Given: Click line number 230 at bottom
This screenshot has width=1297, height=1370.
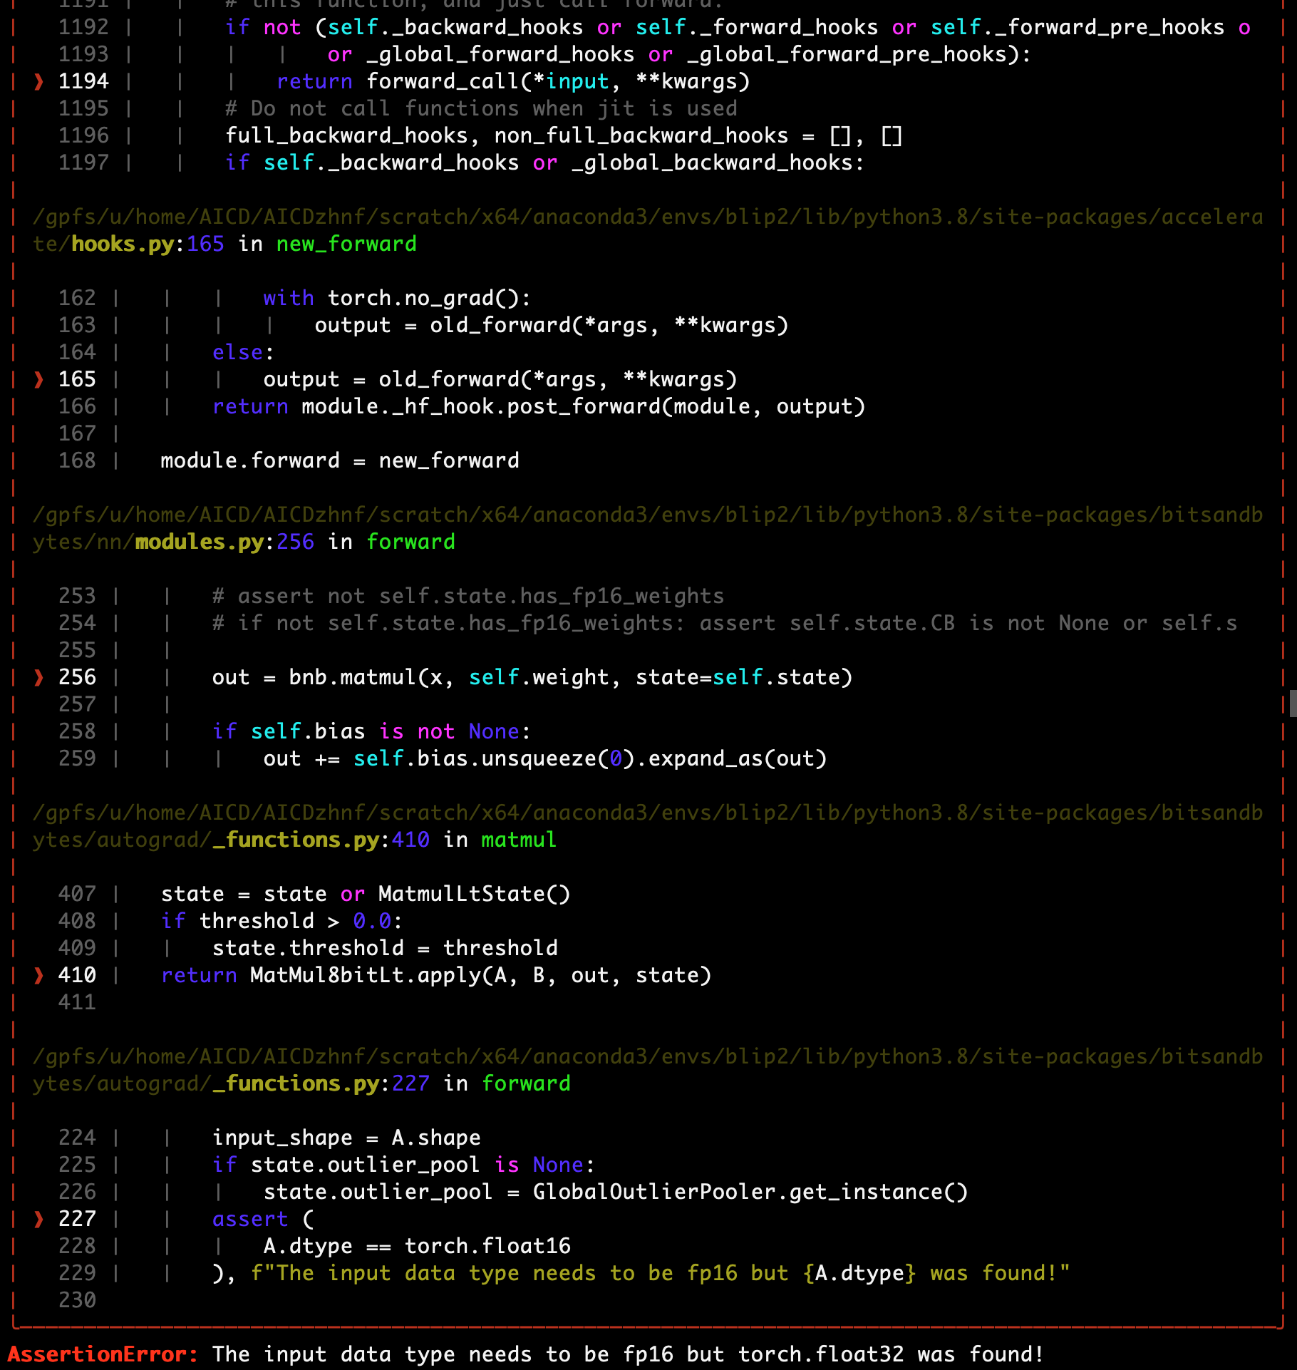Looking at the screenshot, I should tap(77, 1300).
